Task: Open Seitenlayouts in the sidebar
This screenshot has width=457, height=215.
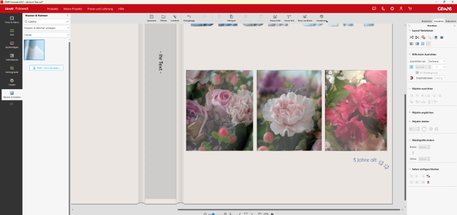Action: (12, 57)
